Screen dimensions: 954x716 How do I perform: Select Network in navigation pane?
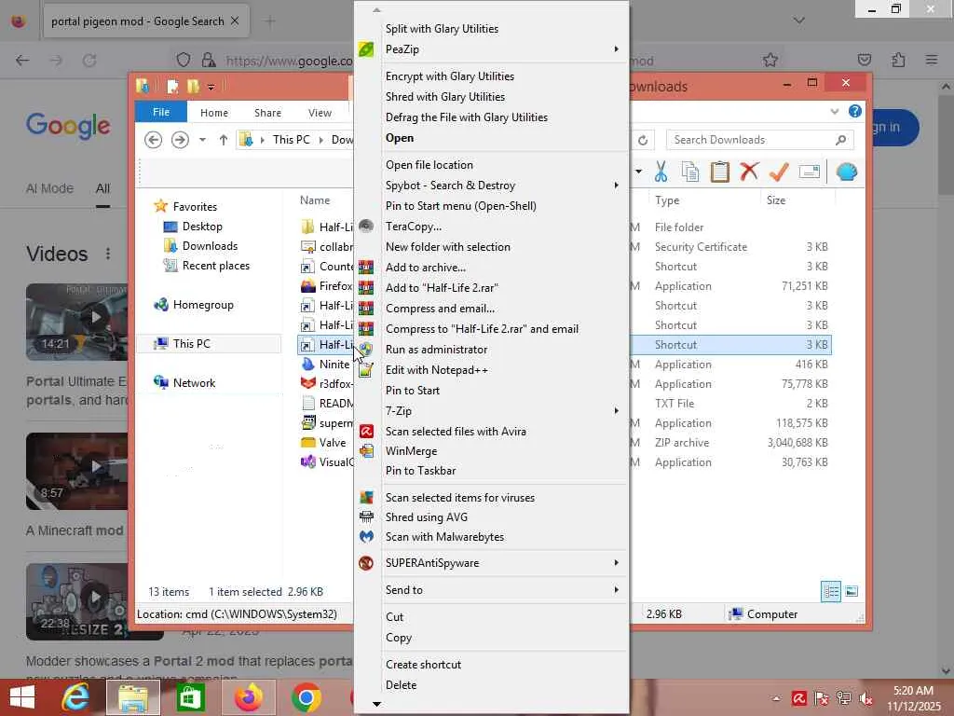click(194, 383)
